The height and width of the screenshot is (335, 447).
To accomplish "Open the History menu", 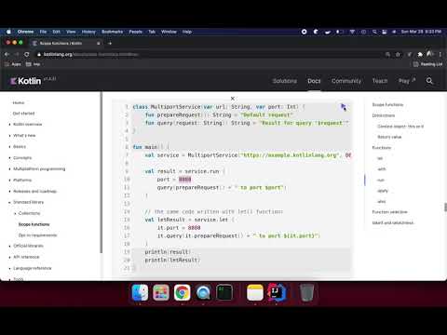I will (x=88, y=32).
